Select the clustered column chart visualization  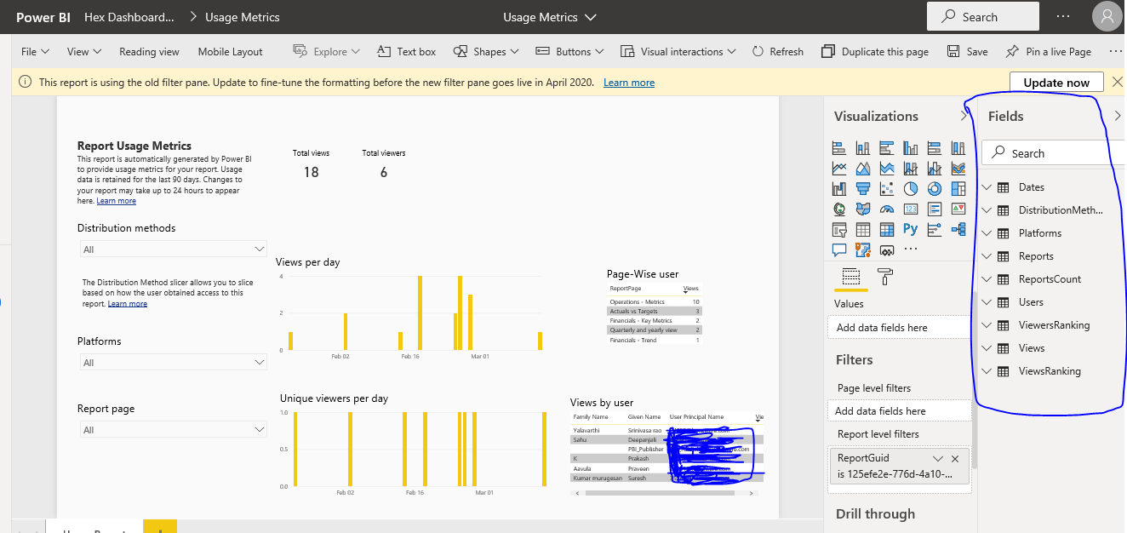911,148
